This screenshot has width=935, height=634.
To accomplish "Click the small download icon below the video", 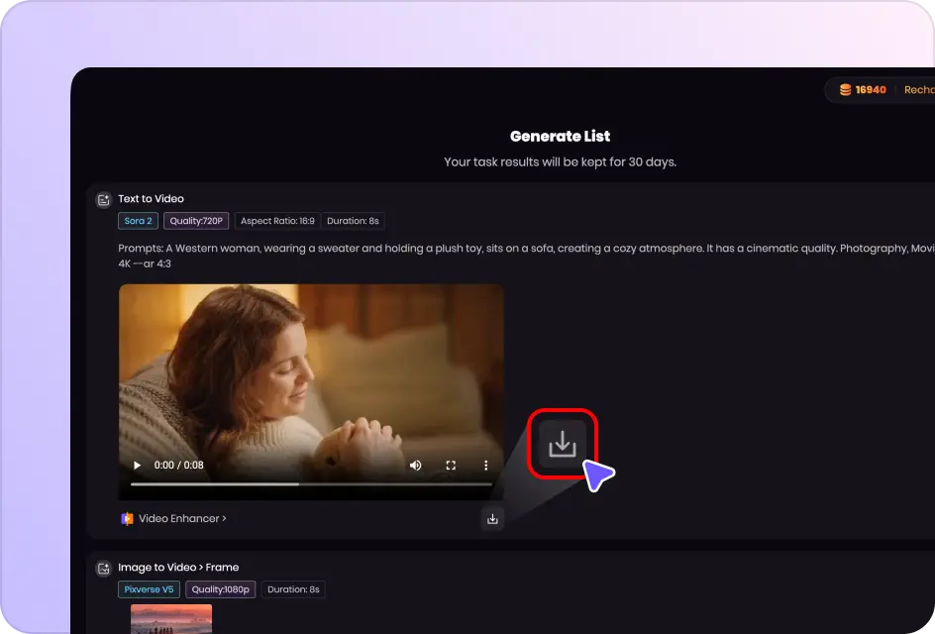I will tap(492, 518).
